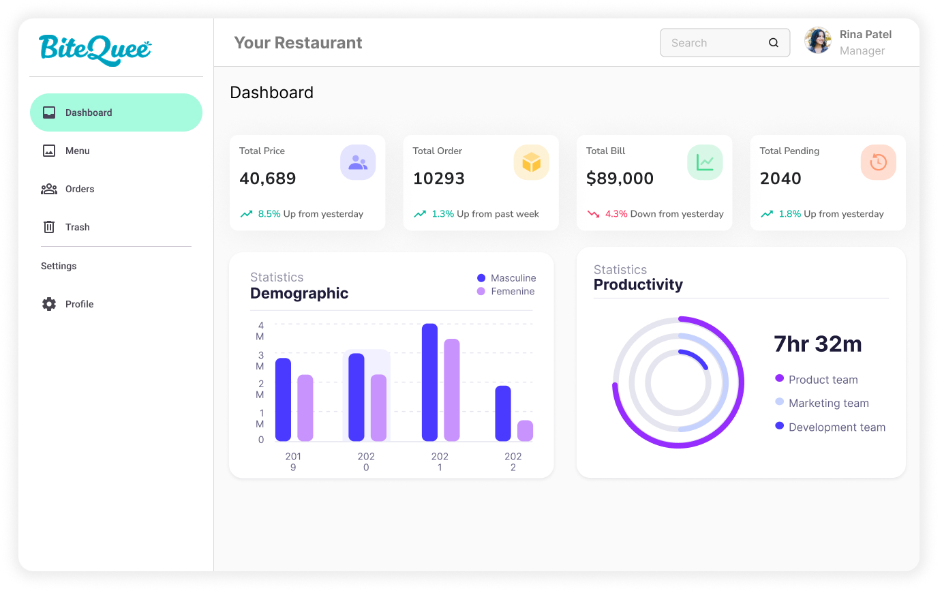Click the 7hr 32m productivity time
Screen dimensions: 942x591
[818, 344]
